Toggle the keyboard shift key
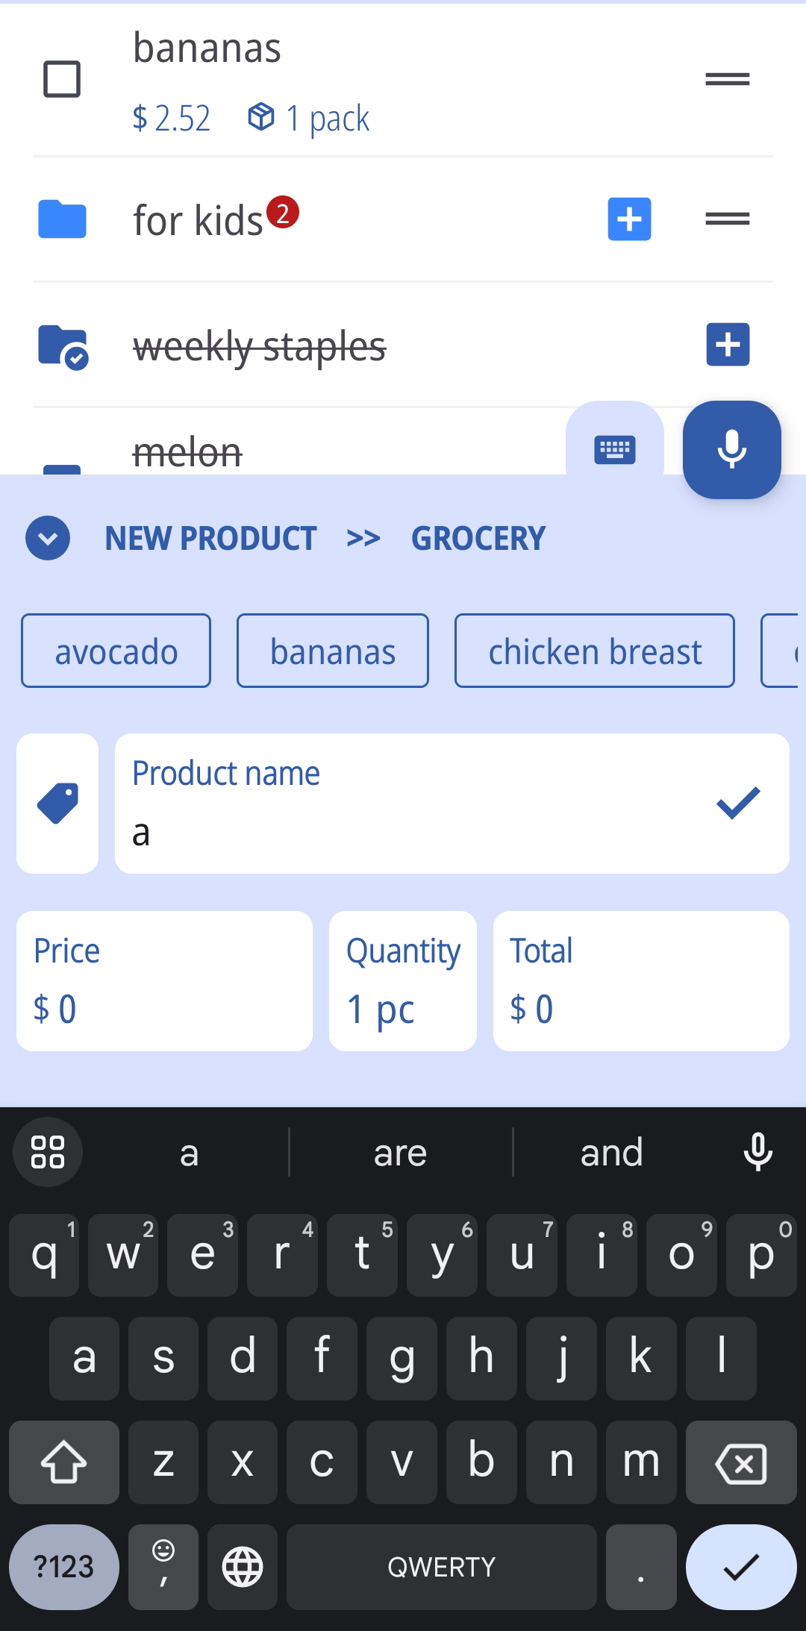The height and width of the screenshot is (1631, 806). click(64, 1462)
